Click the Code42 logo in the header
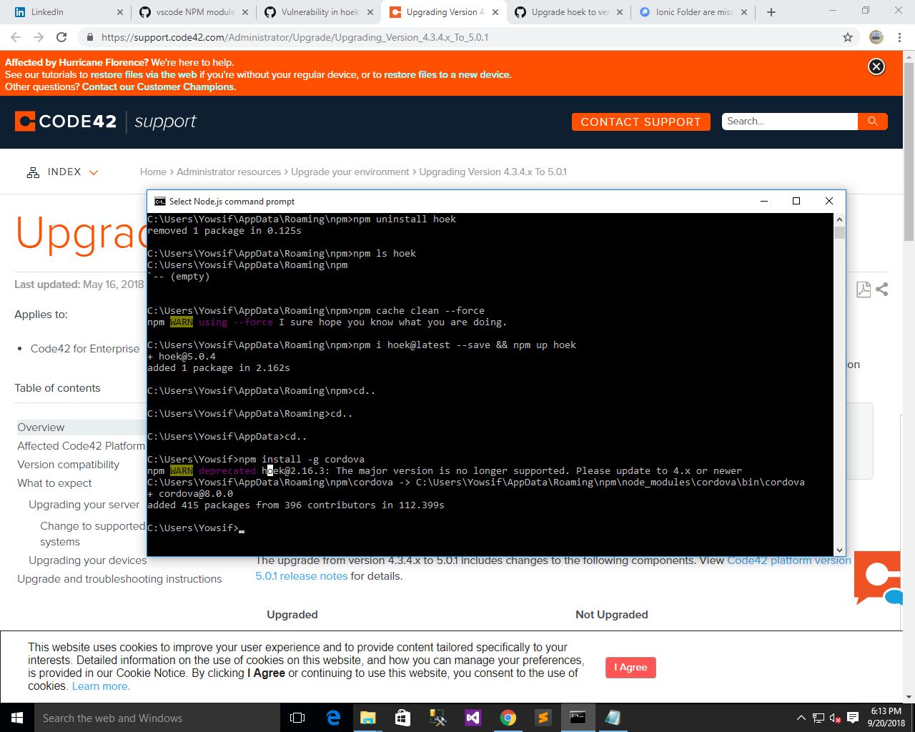Viewport: 915px width, 732px height. (x=65, y=121)
